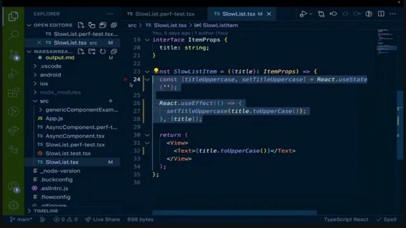Fold the SlowListItem block at line 23
This screenshot has height=228, width=406.
click(x=147, y=72)
